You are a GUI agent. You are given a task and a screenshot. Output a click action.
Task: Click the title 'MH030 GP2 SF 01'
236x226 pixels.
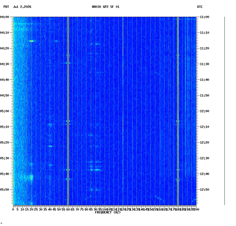[106, 7]
